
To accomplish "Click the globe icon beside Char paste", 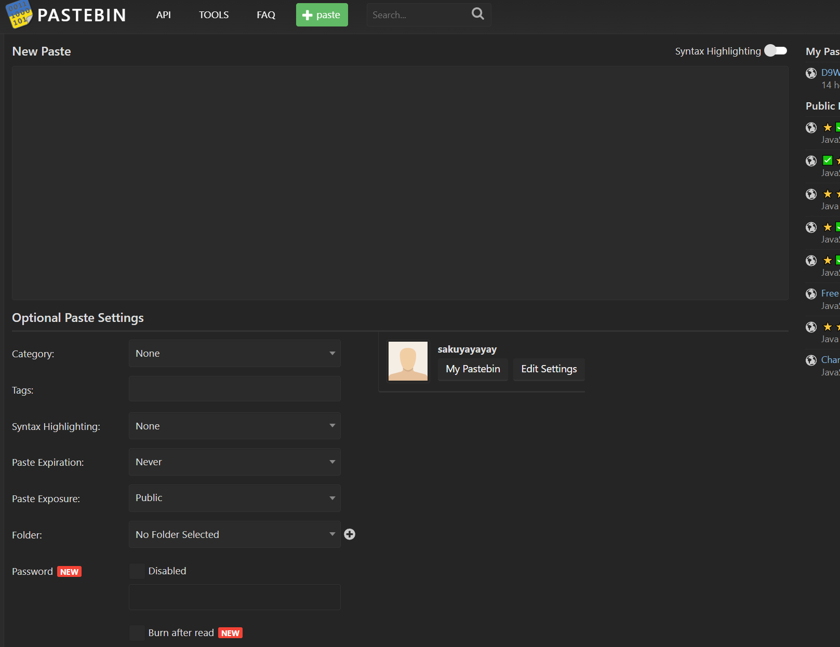I will [x=811, y=360].
